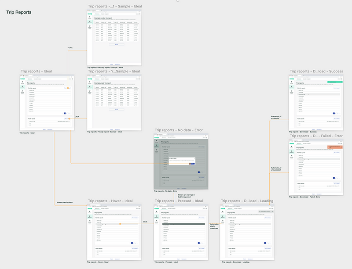
Task: Click the green success toast in Download Success frame
Action: coord(335,82)
